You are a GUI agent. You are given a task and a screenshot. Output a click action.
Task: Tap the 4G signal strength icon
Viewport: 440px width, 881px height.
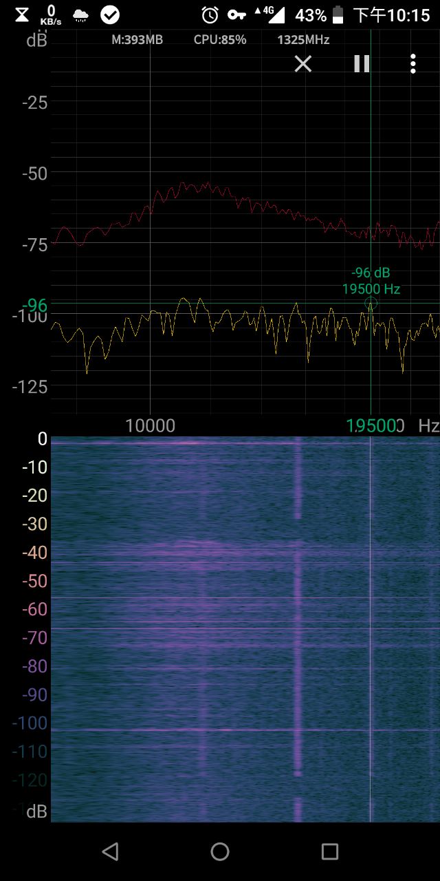click(x=269, y=14)
